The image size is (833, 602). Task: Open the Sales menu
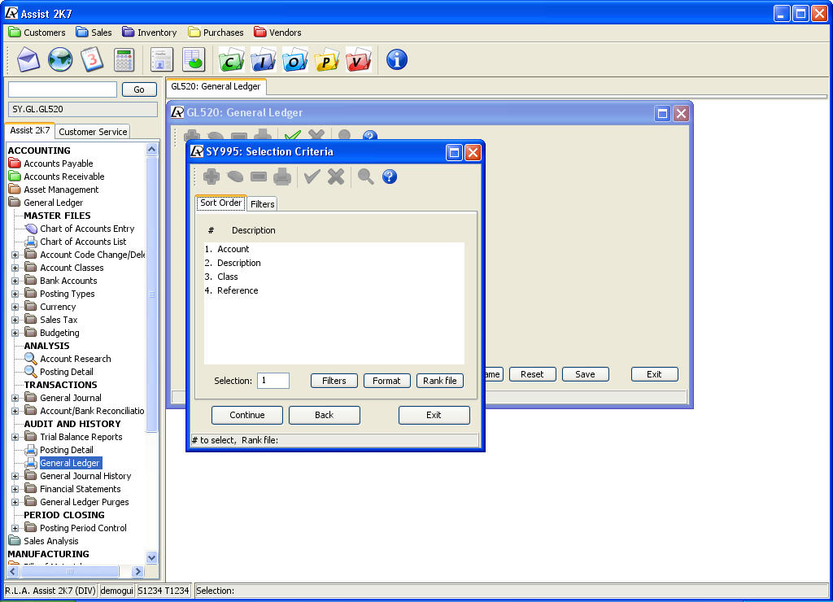pos(94,33)
